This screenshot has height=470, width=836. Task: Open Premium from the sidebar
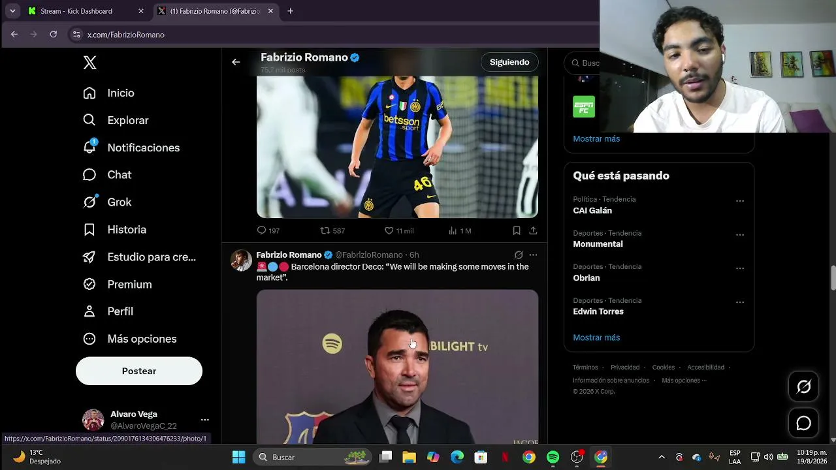click(117, 285)
